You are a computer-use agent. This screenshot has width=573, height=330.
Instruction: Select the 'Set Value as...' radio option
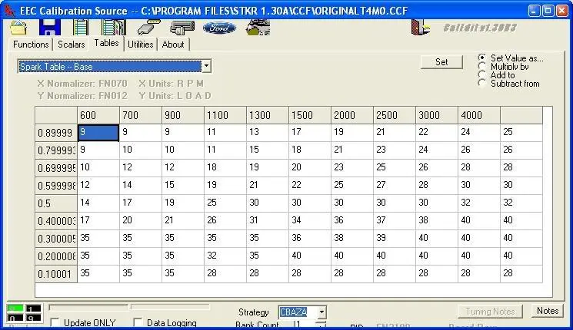click(x=481, y=58)
